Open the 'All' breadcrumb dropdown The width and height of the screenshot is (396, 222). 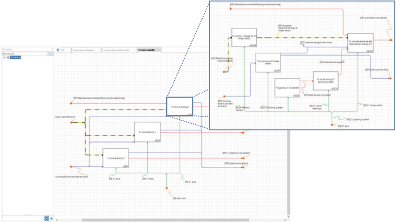65,50
